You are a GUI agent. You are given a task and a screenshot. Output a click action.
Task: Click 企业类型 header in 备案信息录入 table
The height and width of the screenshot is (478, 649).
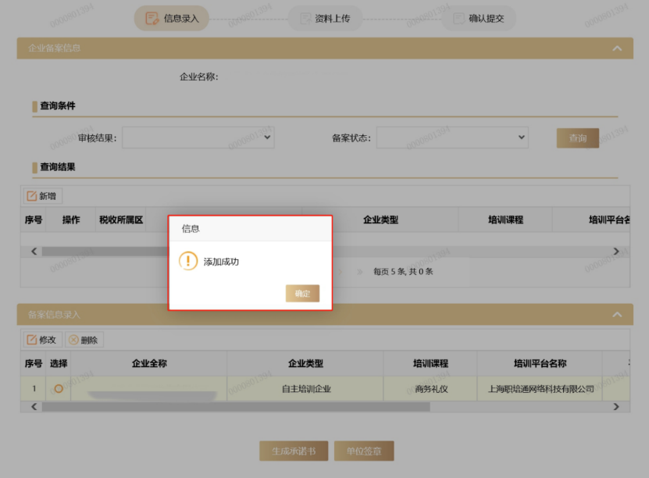(305, 363)
